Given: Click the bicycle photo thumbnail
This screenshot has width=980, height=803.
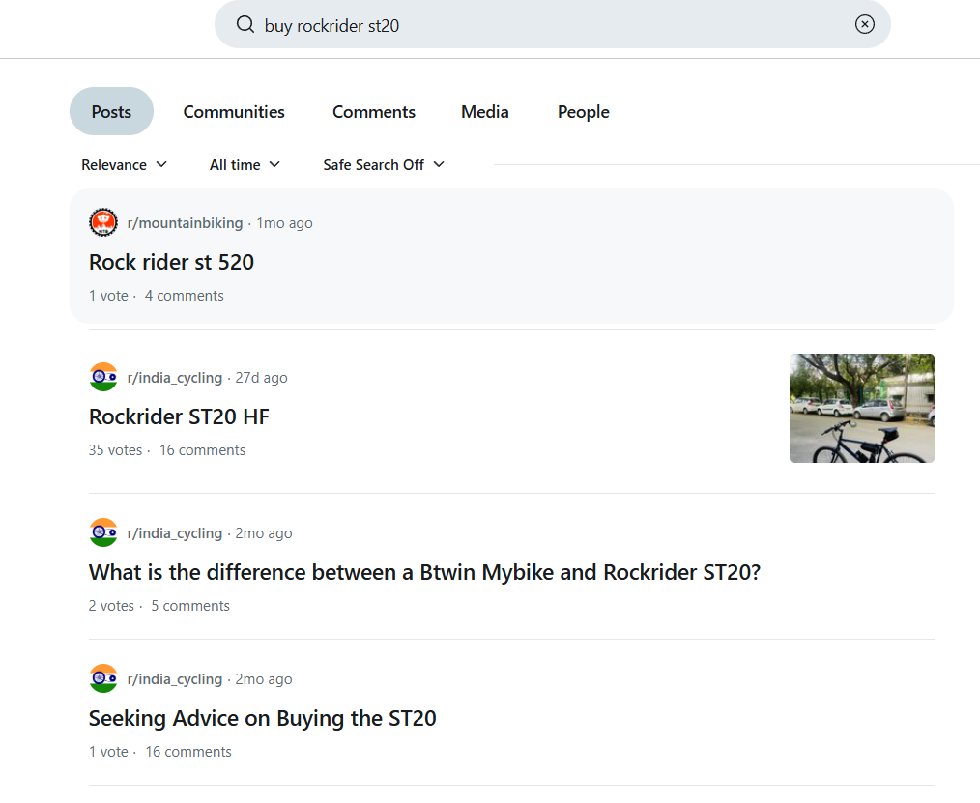Looking at the screenshot, I should [861, 408].
